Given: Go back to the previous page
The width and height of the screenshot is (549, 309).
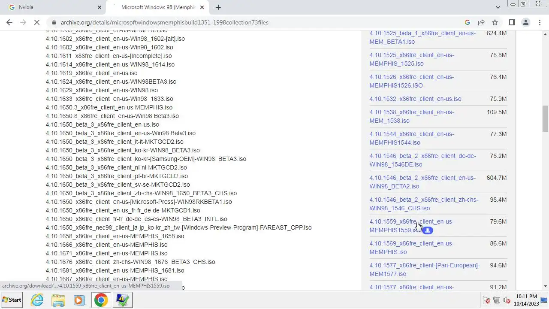Looking at the screenshot, I should 9,22.
